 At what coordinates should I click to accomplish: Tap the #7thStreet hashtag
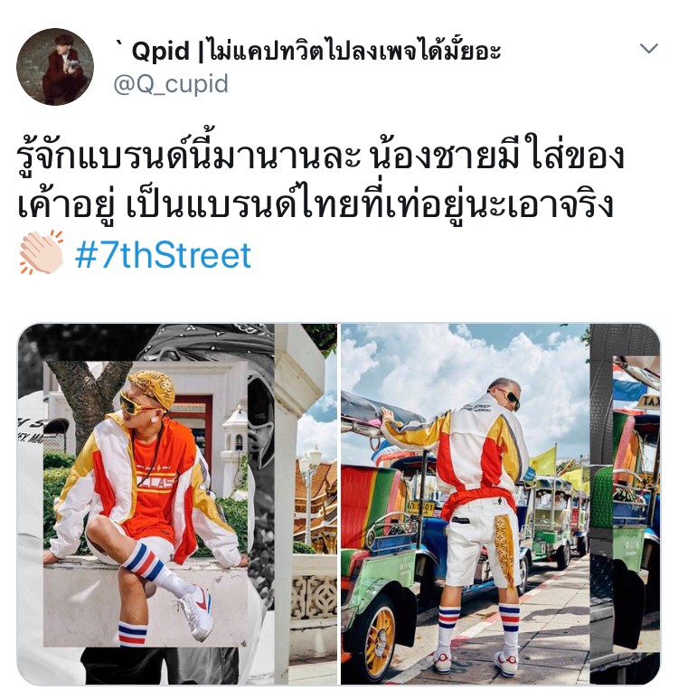pos(163,255)
